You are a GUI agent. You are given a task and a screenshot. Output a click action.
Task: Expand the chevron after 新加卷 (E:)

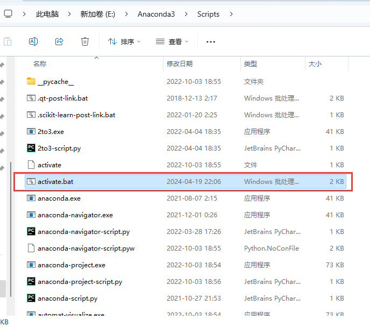tap(126, 14)
